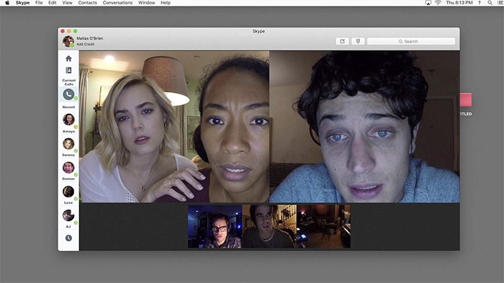This screenshot has width=504, height=283.
Task: Close the Skype window with red button
Action: (62, 31)
